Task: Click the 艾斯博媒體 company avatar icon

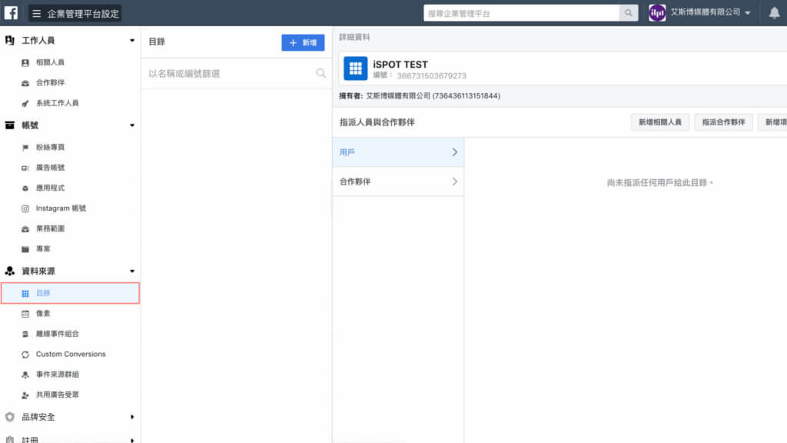Action: [x=657, y=13]
